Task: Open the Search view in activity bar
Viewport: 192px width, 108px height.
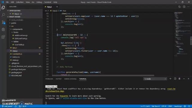Action: coord(3,15)
